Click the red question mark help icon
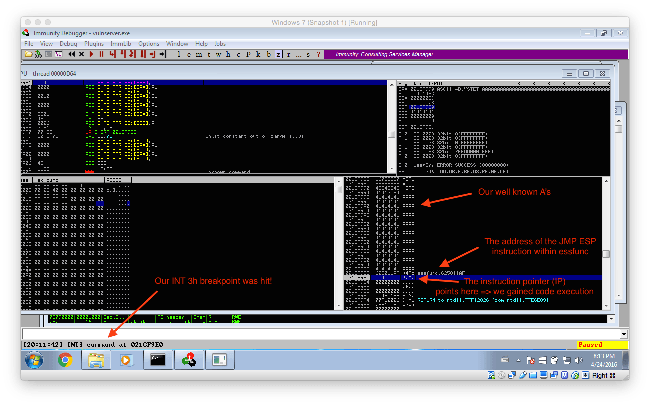This screenshot has height=405, width=650. click(x=318, y=54)
